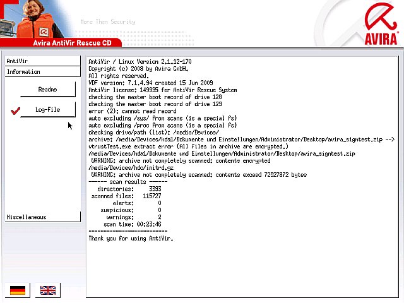Image resolution: width=404 pixels, height=303 pixels.
Task: Open the AntiVir menu section
Action: [42, 61]
